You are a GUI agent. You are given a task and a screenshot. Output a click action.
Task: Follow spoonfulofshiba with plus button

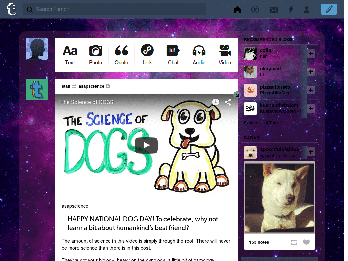[x=311, y=152]
